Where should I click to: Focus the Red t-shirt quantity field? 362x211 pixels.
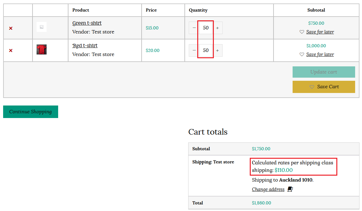[206, 50]
